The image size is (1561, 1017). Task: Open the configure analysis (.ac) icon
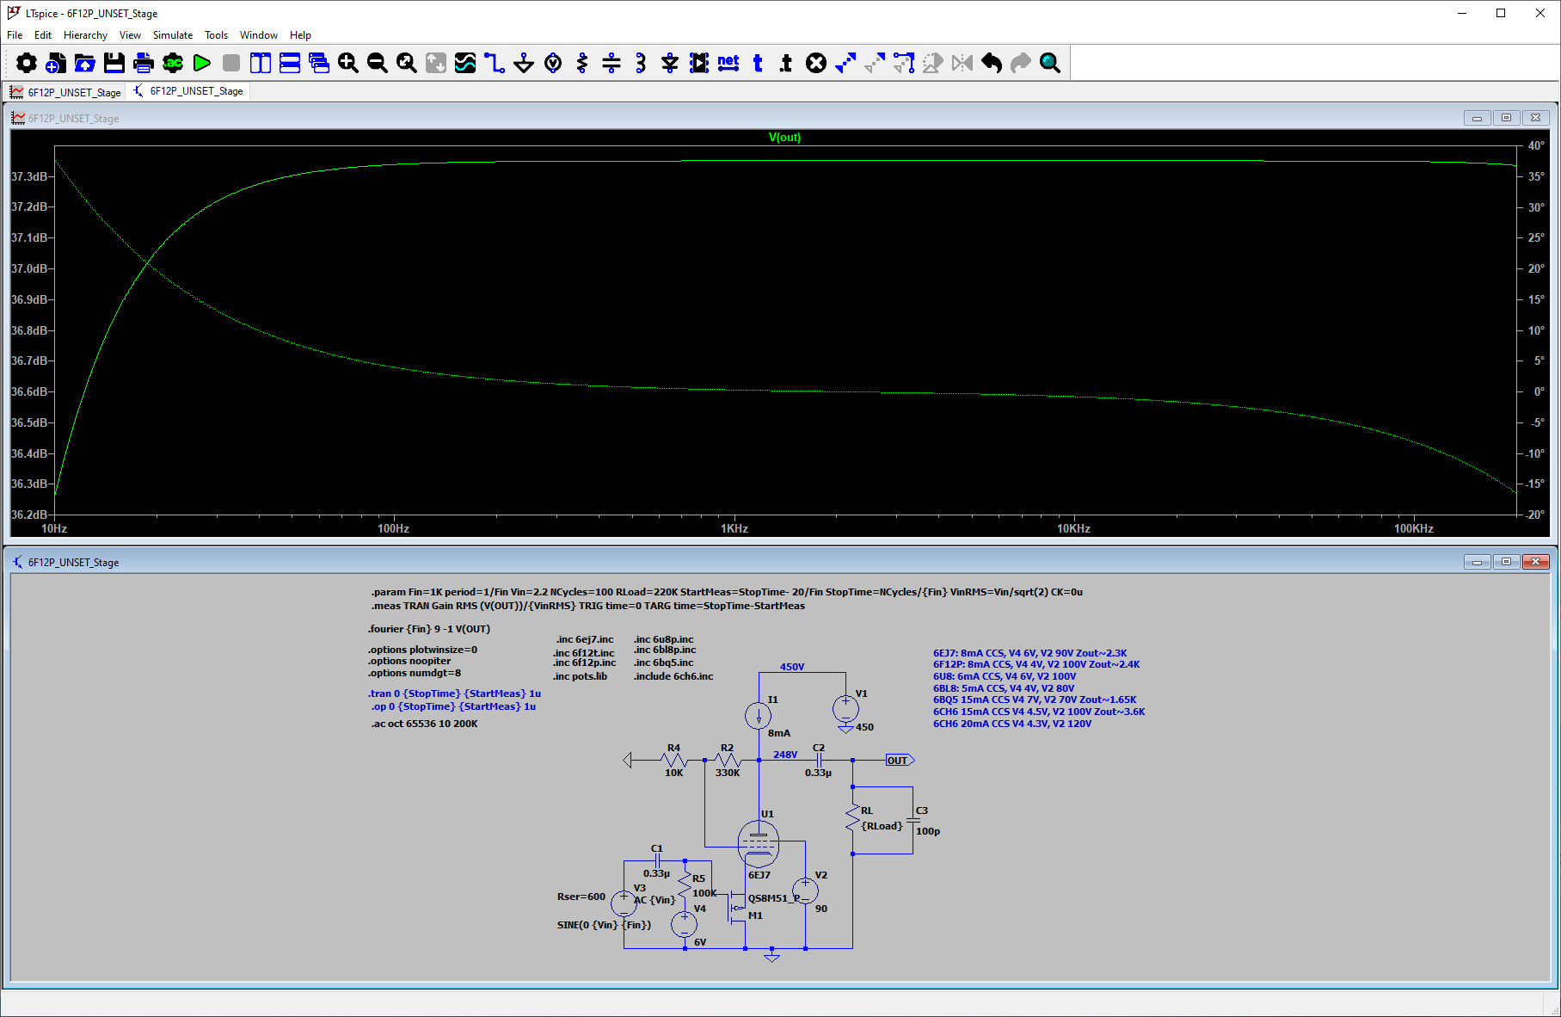click(x=173, y=63)
